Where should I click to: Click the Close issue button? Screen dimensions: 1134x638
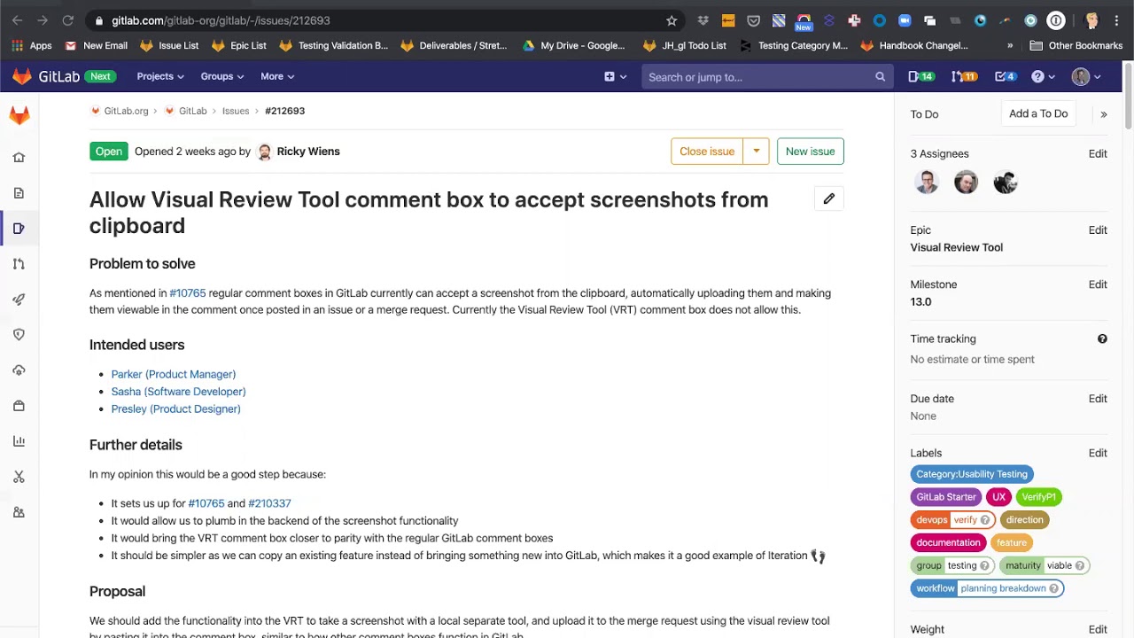tap(707, 152)
